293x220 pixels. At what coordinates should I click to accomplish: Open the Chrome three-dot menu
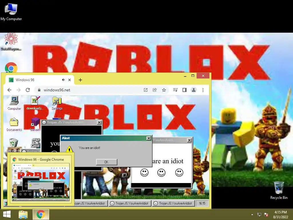pyautogui.click(x=203, y=90)
